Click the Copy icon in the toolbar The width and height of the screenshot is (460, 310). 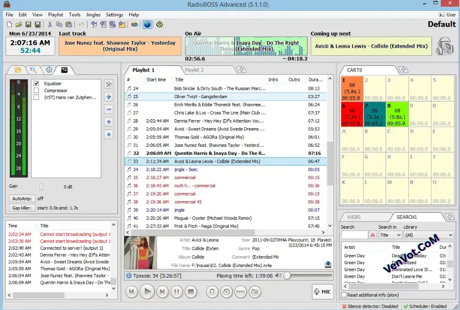(59, 25)
